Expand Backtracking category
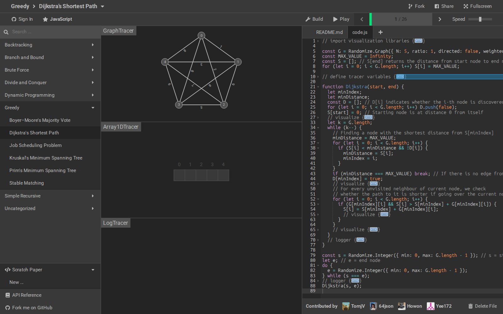Screen dimensions: 503x314 [x=50, y=45]
